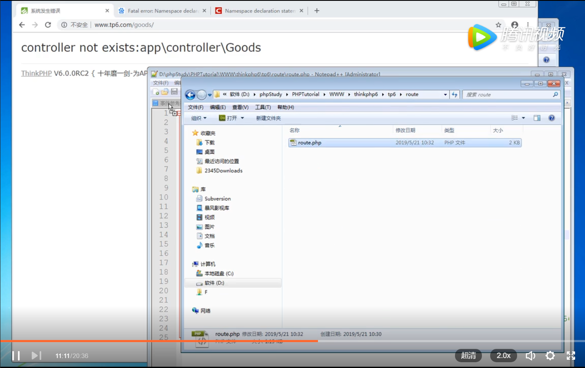Skip to next video with player icon
The image size is (585, 368).
coord(36,356)
